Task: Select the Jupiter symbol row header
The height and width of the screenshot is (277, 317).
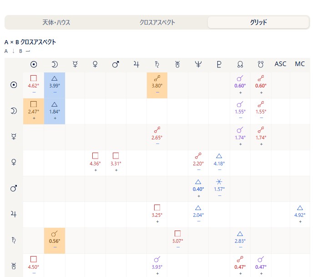Action: 14,214
